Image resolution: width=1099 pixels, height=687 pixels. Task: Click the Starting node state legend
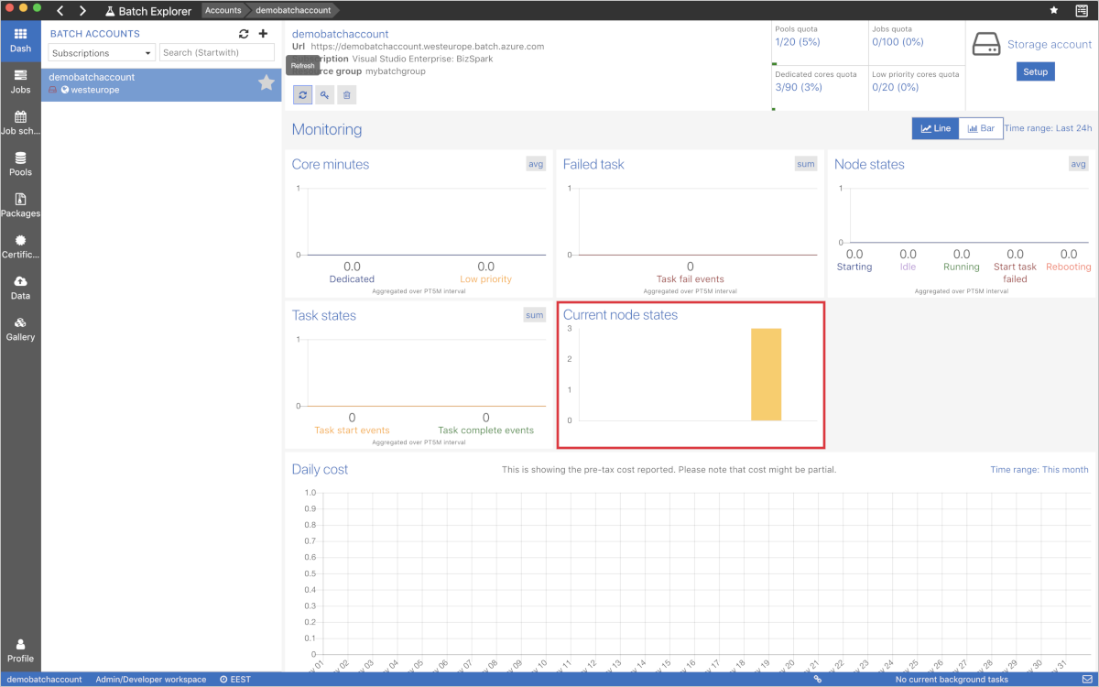[854, 267]
